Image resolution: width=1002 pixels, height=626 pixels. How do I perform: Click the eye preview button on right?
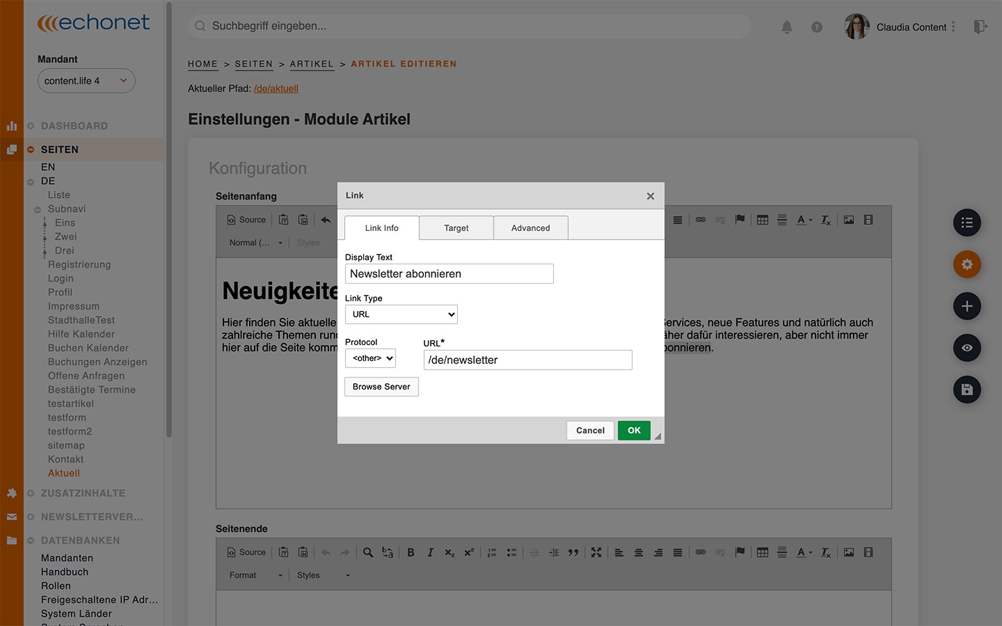967,348
